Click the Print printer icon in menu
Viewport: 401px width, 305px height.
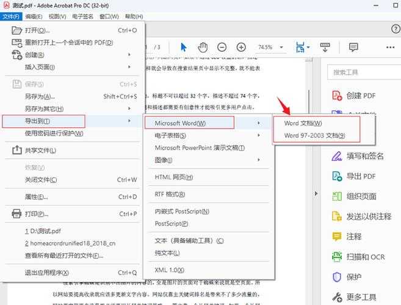pos(17,213)
